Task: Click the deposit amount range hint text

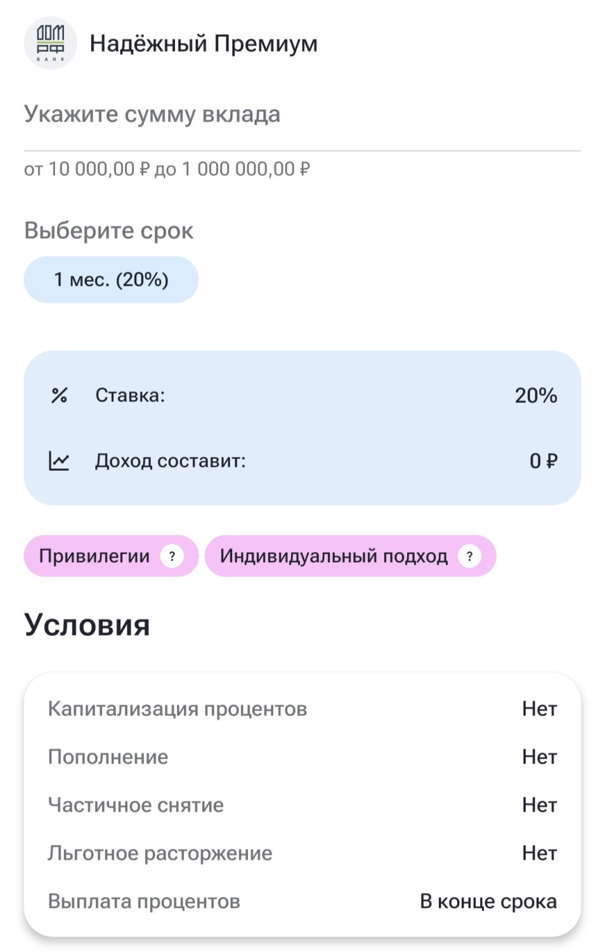Action: point(167,169)
